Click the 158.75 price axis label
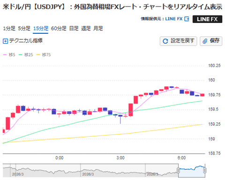225x180 pixels. tap(214, 153)
